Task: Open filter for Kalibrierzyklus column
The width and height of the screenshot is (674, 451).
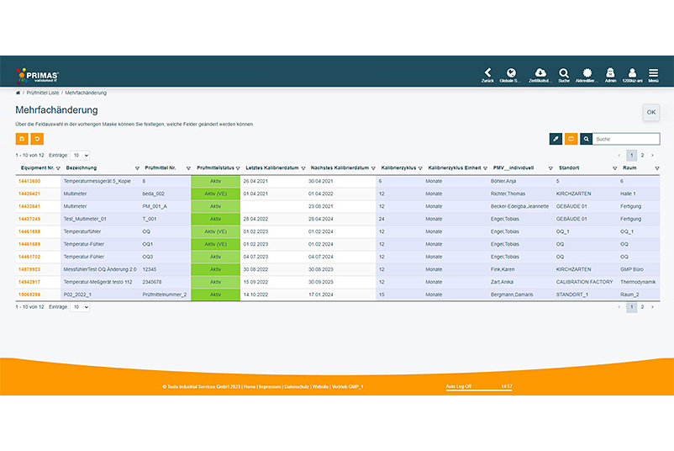Action: (420, 168)
